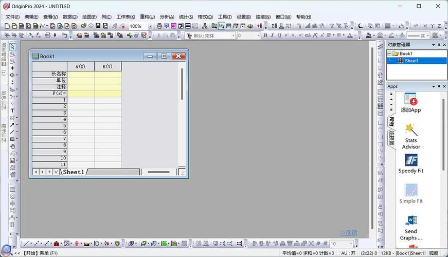
Task: Click the save project floppy icon
Action: pyautogui.click(x=98, y=26)
